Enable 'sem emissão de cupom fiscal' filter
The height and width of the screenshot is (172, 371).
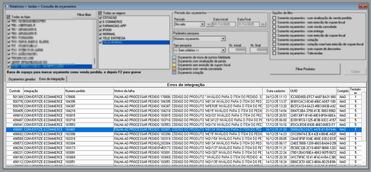[274, 22]
